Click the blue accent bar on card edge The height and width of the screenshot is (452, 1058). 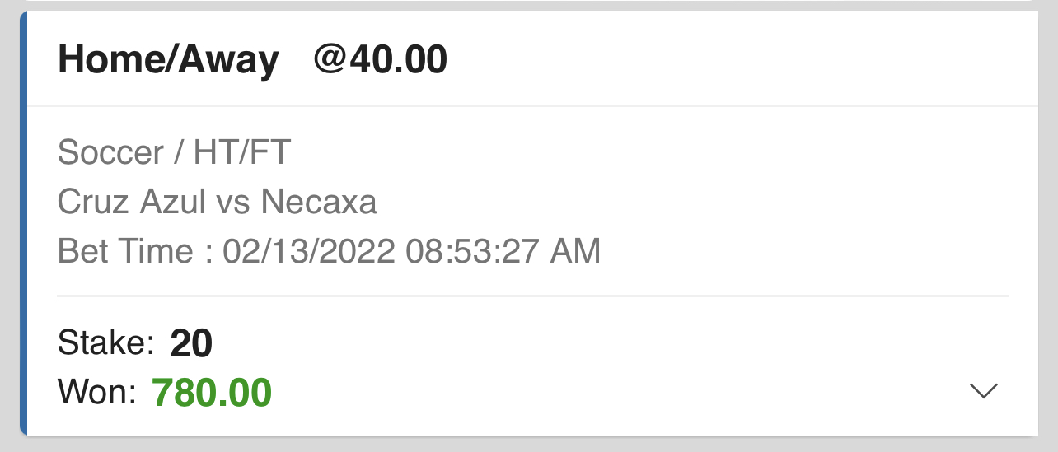(23, 222)
